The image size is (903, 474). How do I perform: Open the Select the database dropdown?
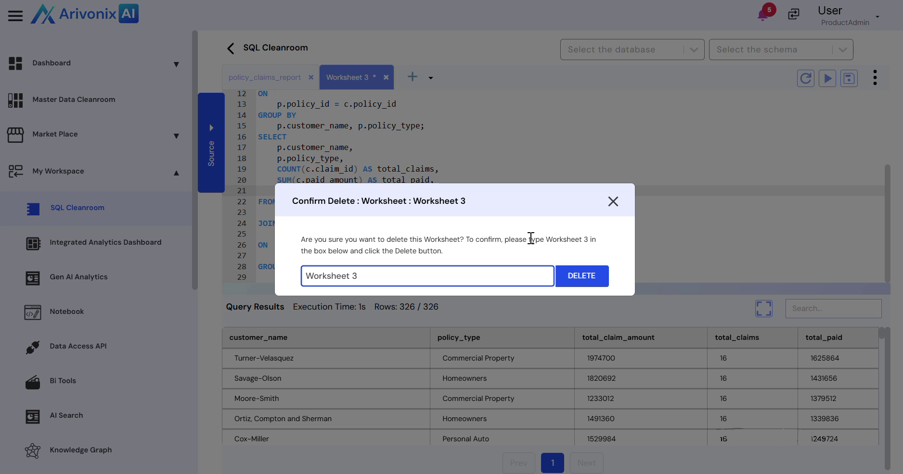click(632, 50)
